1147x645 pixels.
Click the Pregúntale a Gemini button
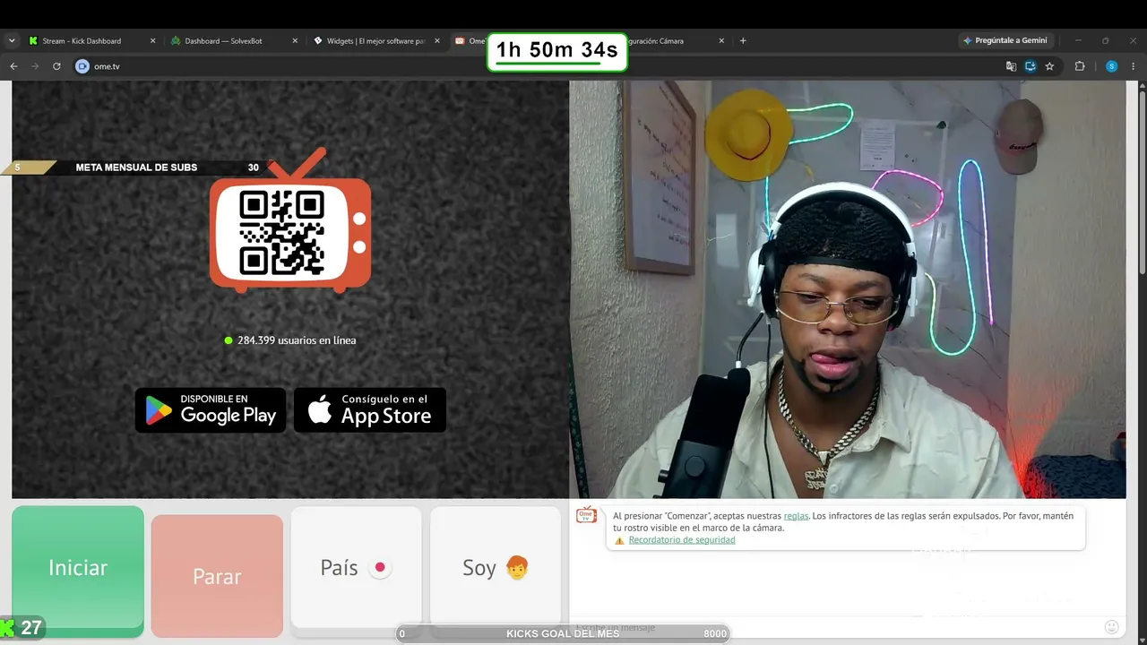pos(1007,40)
